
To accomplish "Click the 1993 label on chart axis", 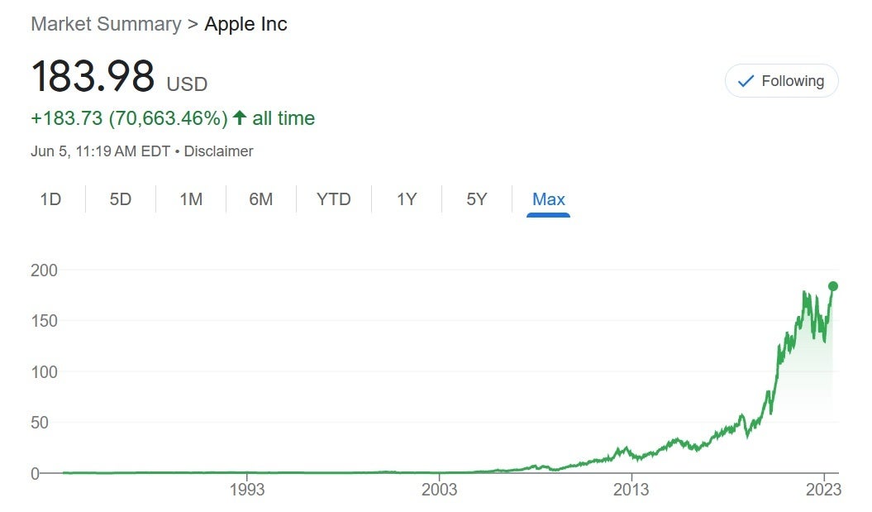I will point(247,490).
